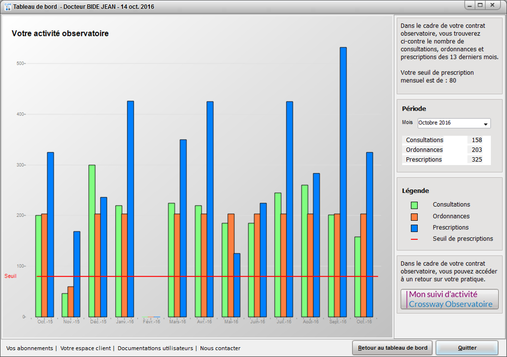Open Documentations utilisateurs link
This screenshot has width=507, height=357.
point(155,348)
